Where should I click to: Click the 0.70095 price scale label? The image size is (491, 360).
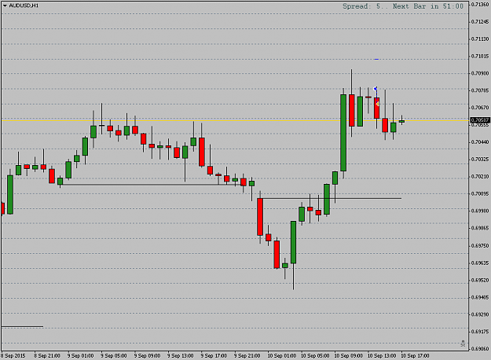[480, 193]
